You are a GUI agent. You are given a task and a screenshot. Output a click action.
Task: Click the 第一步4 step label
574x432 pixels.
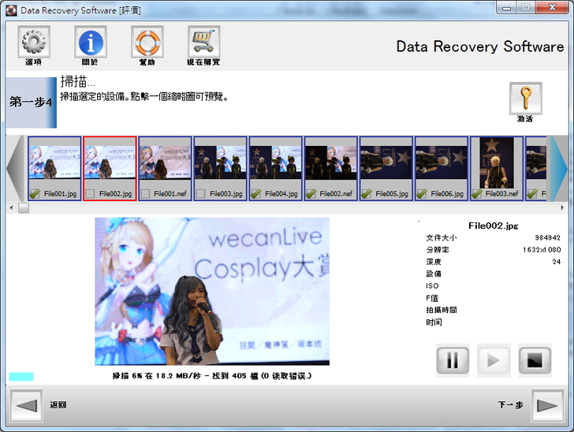tap(31, 102)
